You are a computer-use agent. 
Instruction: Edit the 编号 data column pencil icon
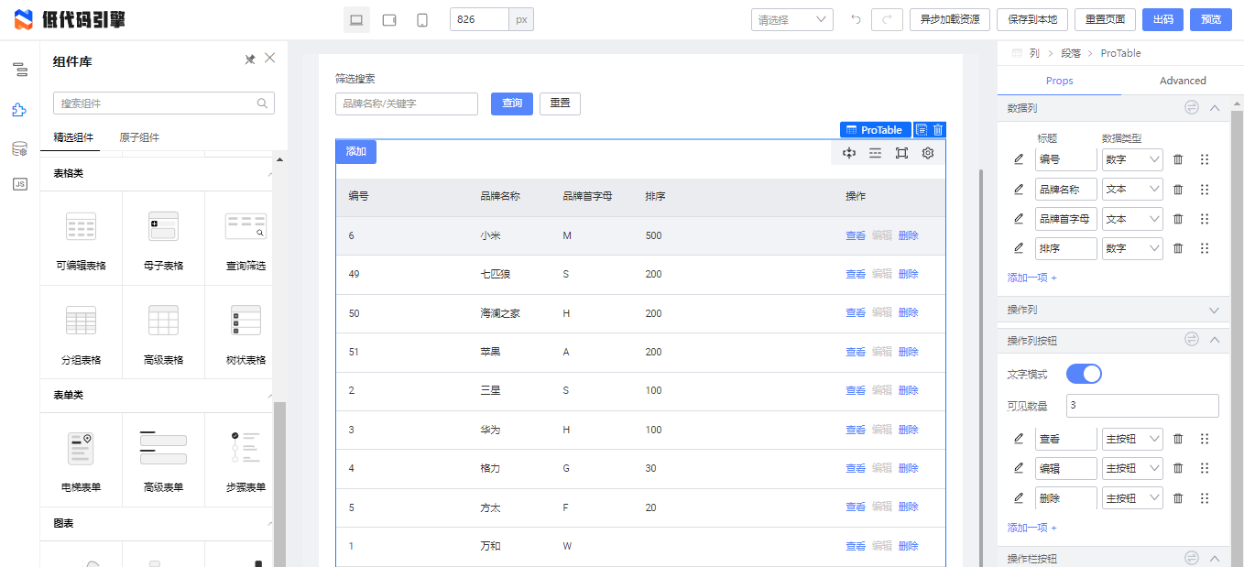[1019, 159]
